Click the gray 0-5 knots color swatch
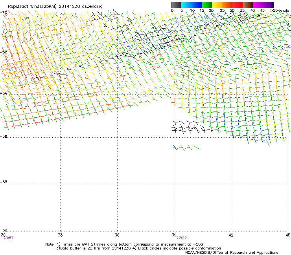This screenshot has height=255, width=291. tap(176, 5)
